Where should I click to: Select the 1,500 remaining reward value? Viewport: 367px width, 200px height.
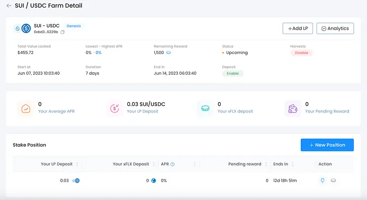point(159,52)
